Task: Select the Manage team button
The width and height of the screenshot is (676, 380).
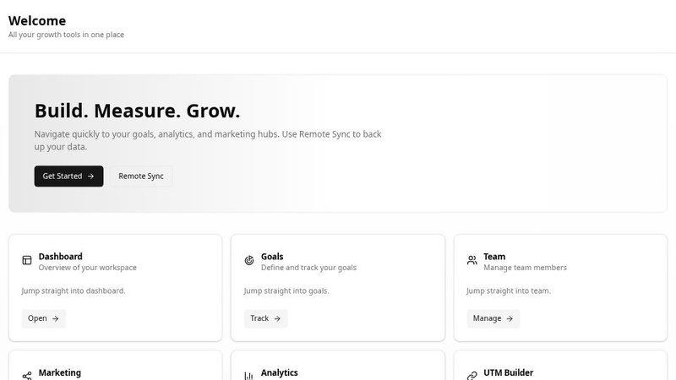Action: [x=493, y=318]
